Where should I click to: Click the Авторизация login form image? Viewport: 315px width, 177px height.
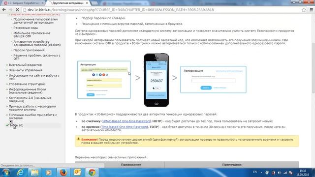click(104, 80)
